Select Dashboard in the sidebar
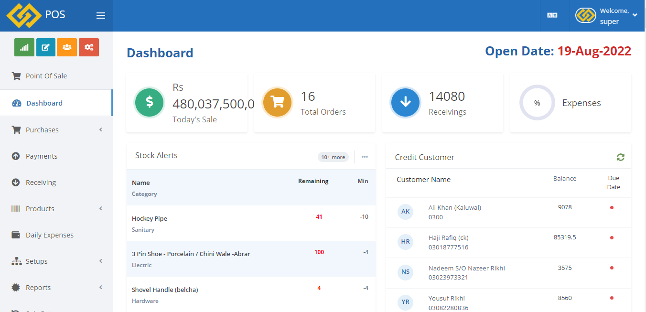The image size is (646, 312). click(x=56, y=103)
